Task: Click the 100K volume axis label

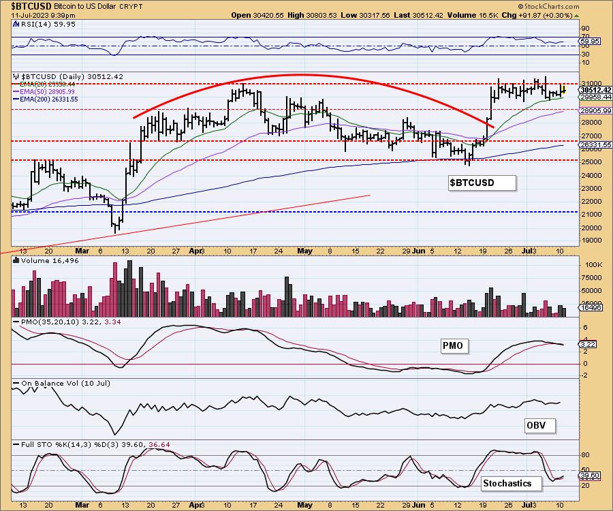Action: (x=593, y=264)
